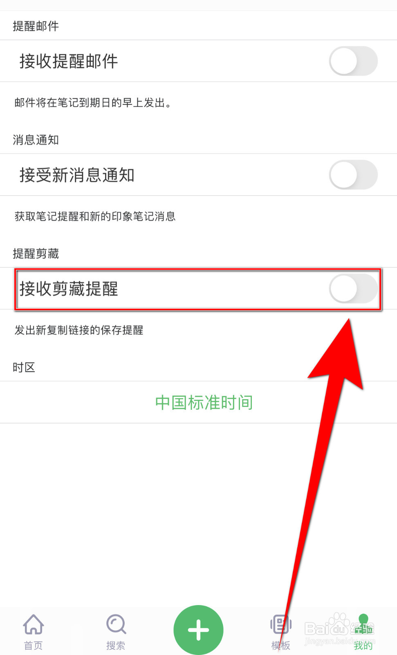Select the 首页 tab label
Screen dimensions: 397x655
[x=34, y=646]
